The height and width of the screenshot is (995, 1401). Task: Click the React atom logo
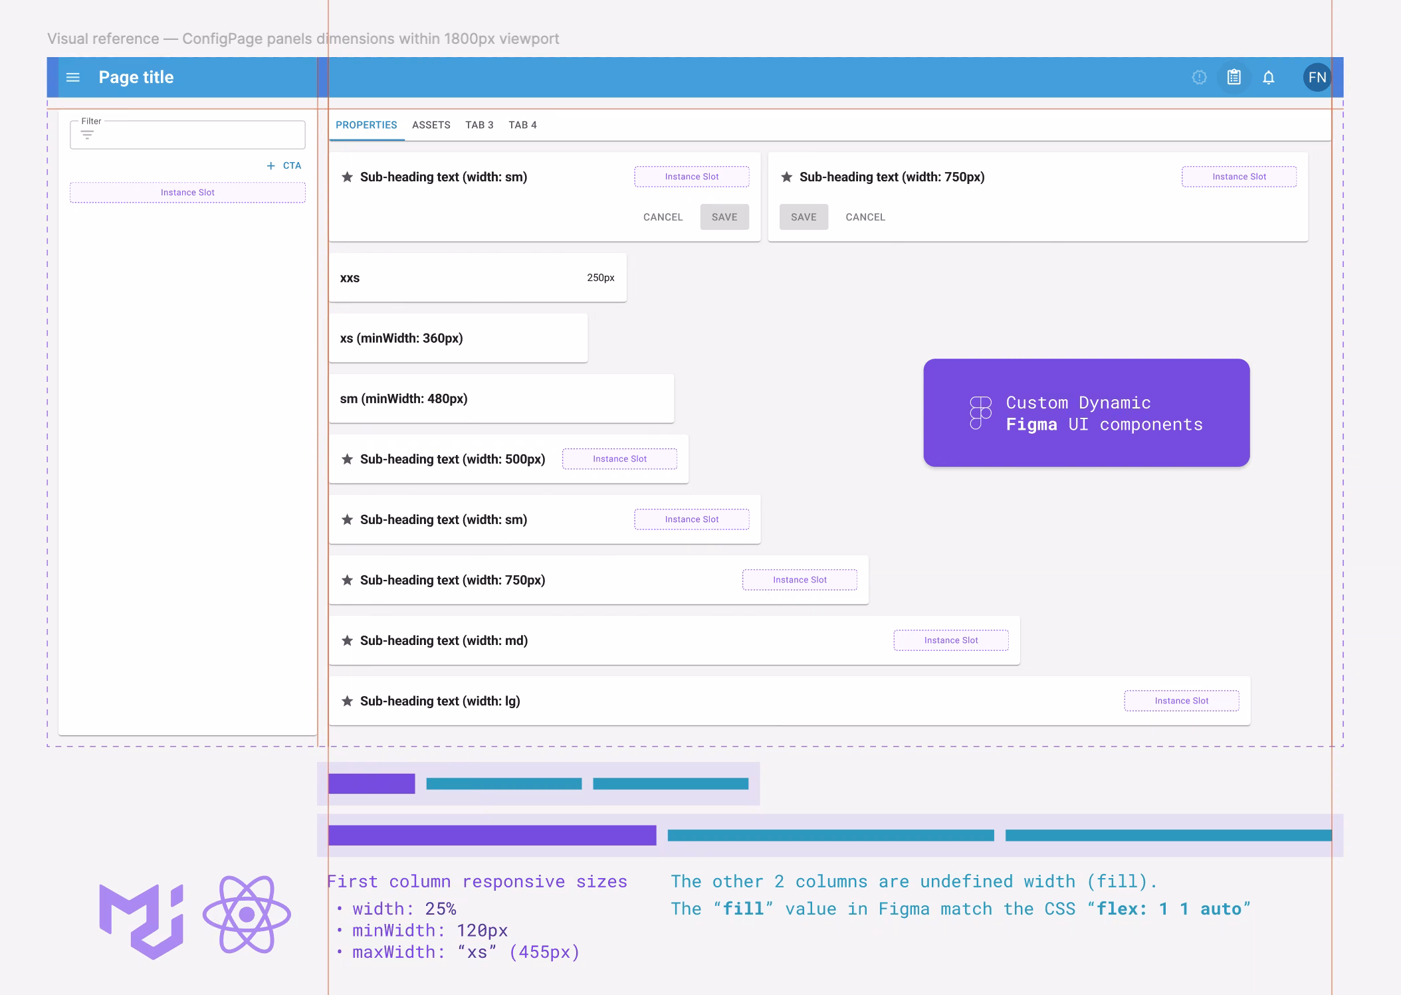click(x=247, y=915)
